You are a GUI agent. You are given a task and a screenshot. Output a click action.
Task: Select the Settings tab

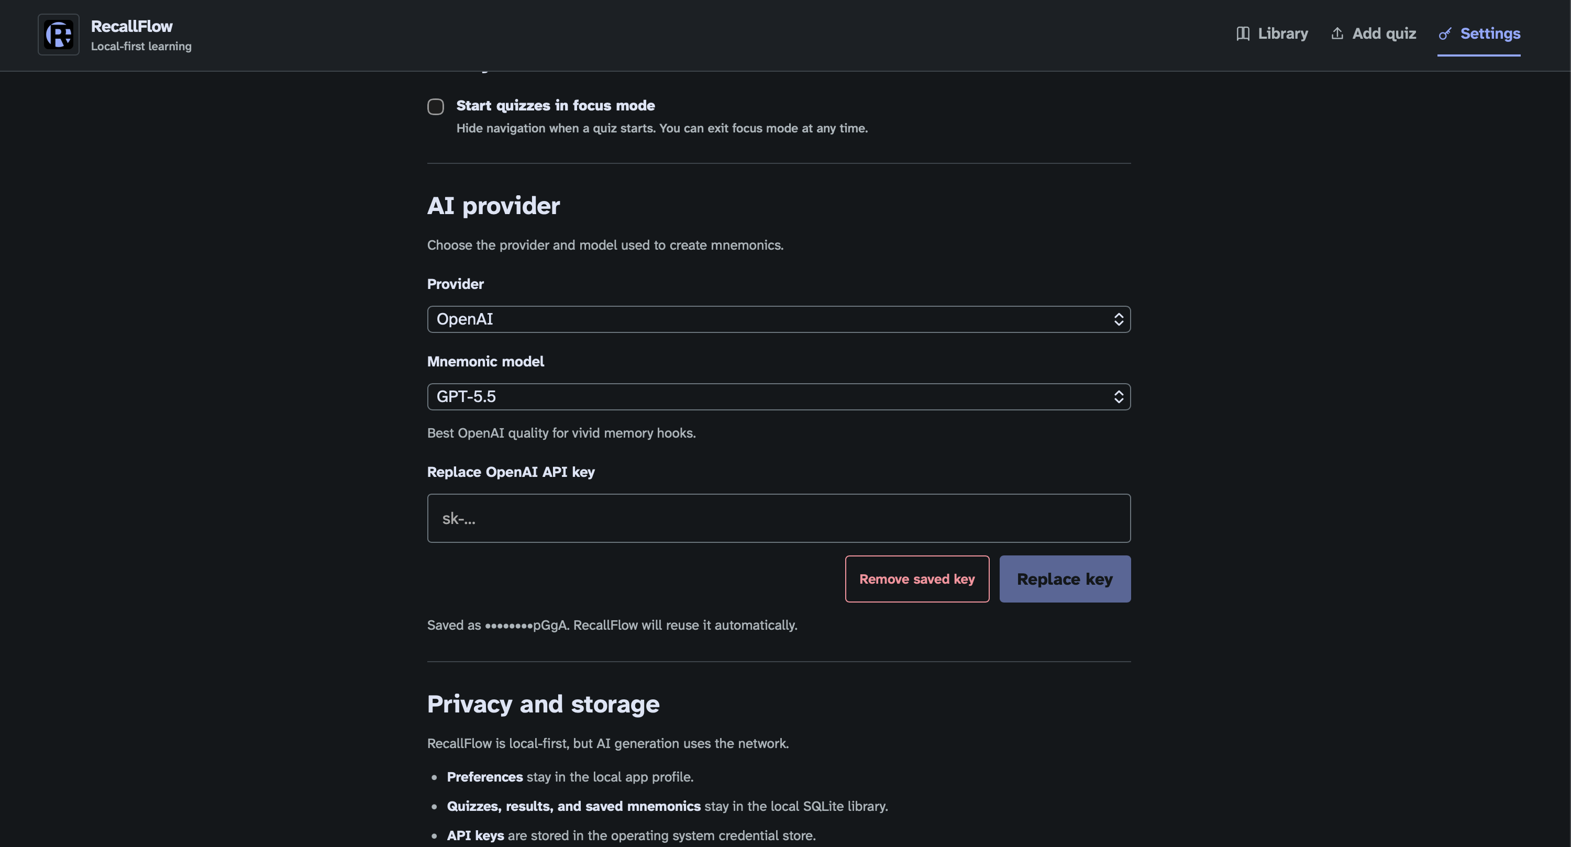click(1479, 34)
